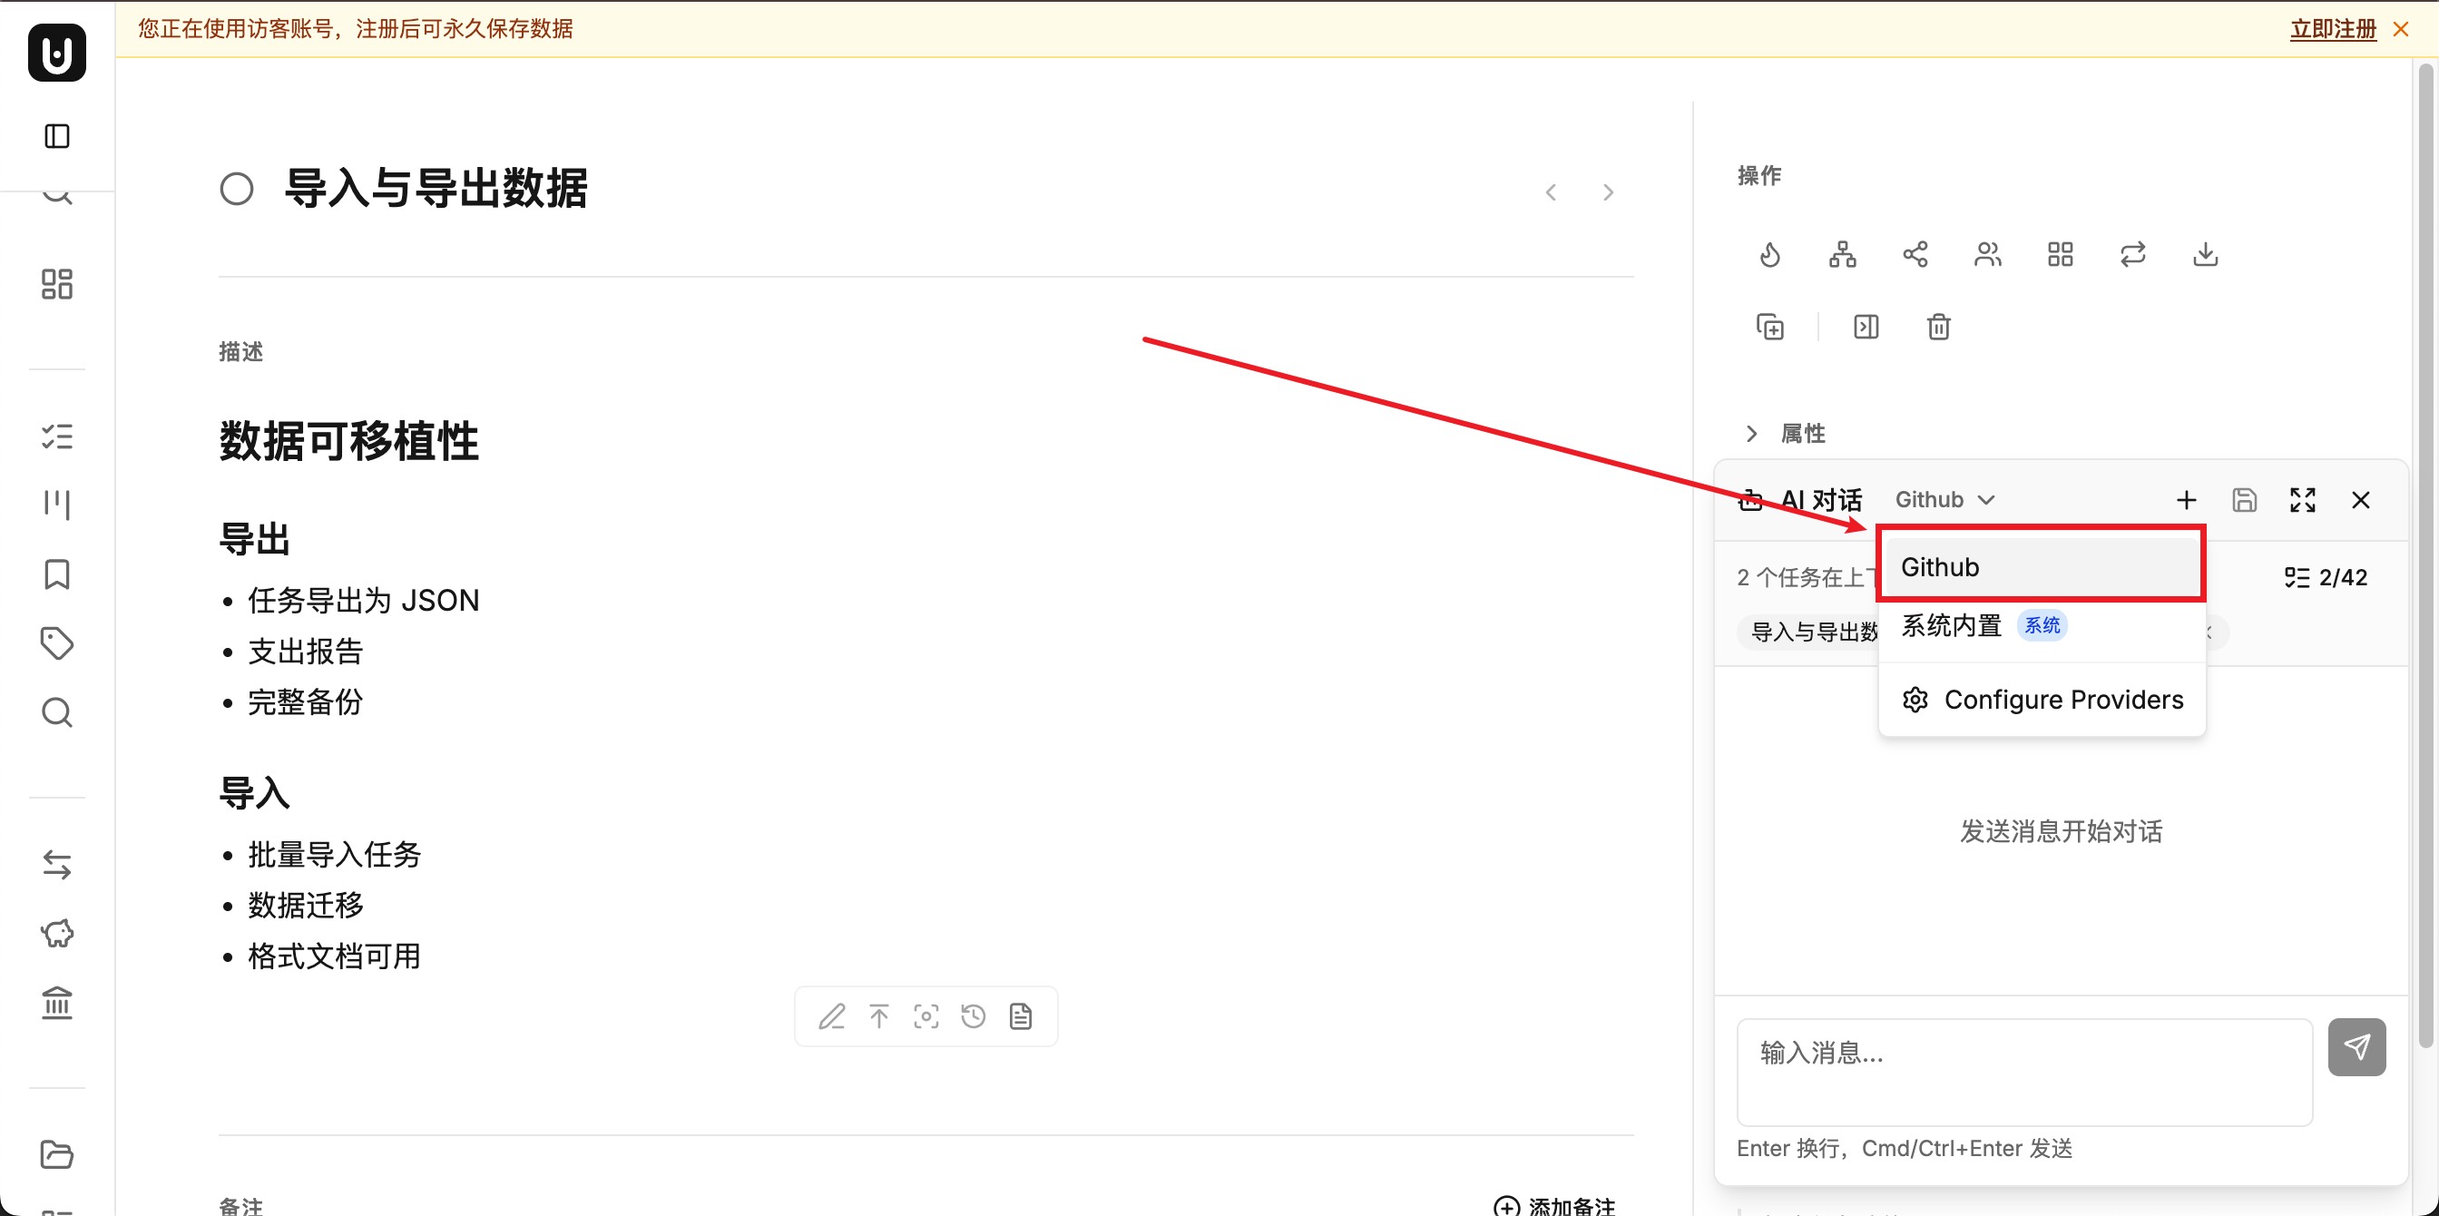Open the kanban board icon in sidebar

click(x=57, y=505)
